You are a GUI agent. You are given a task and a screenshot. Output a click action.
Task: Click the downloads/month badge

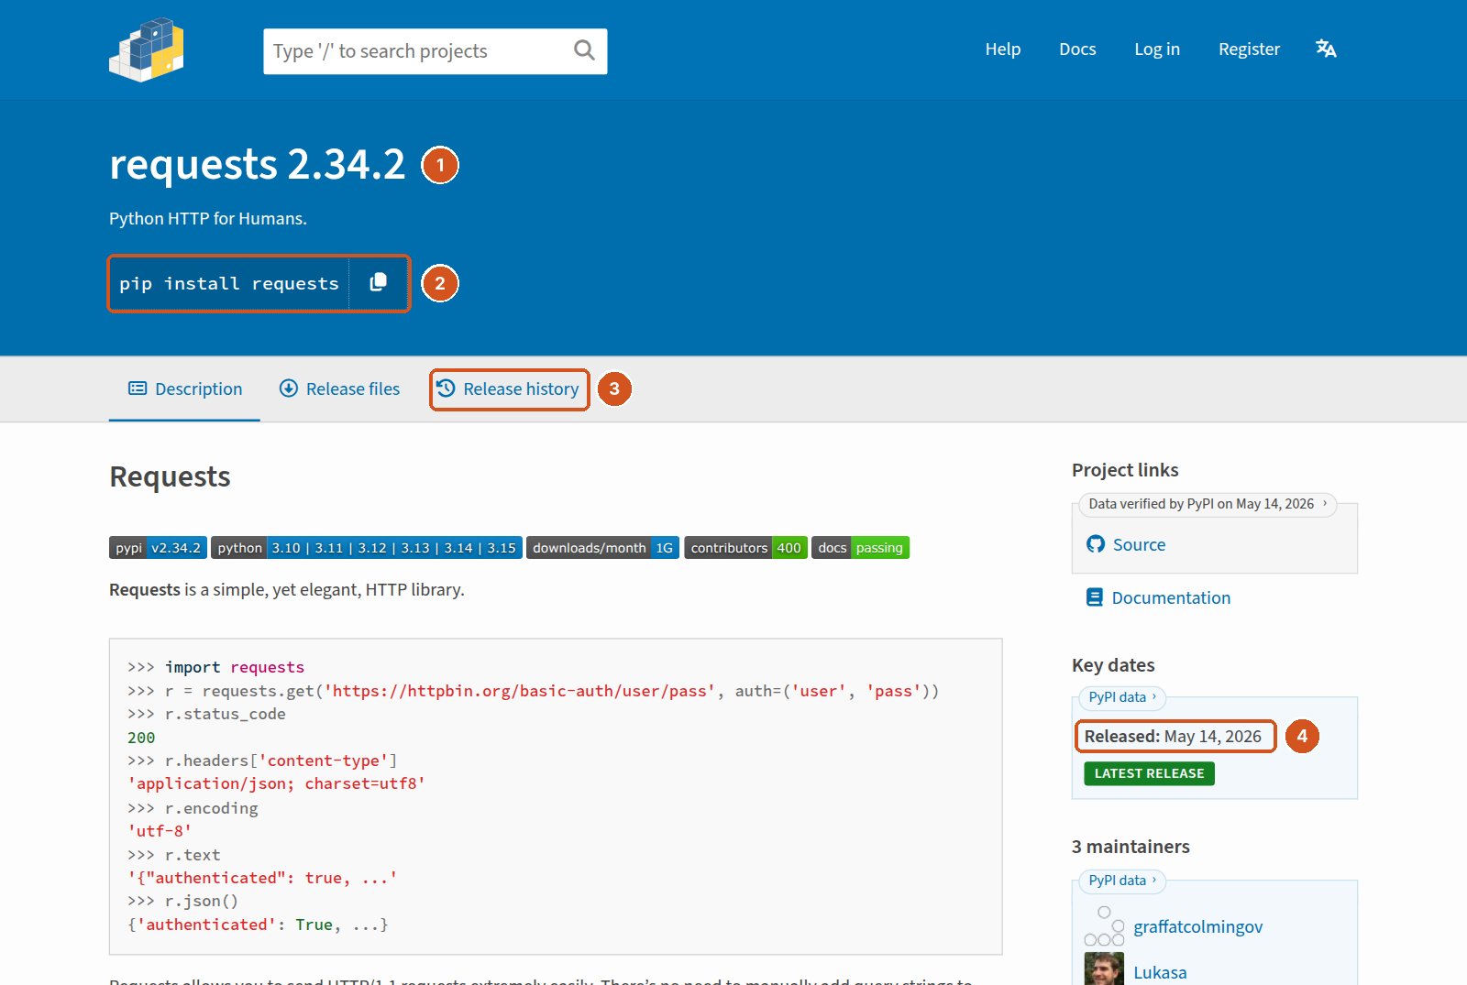[x=602, y=548]
